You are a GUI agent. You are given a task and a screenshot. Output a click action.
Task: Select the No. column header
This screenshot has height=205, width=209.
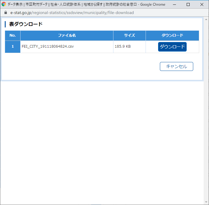[13, 35]
